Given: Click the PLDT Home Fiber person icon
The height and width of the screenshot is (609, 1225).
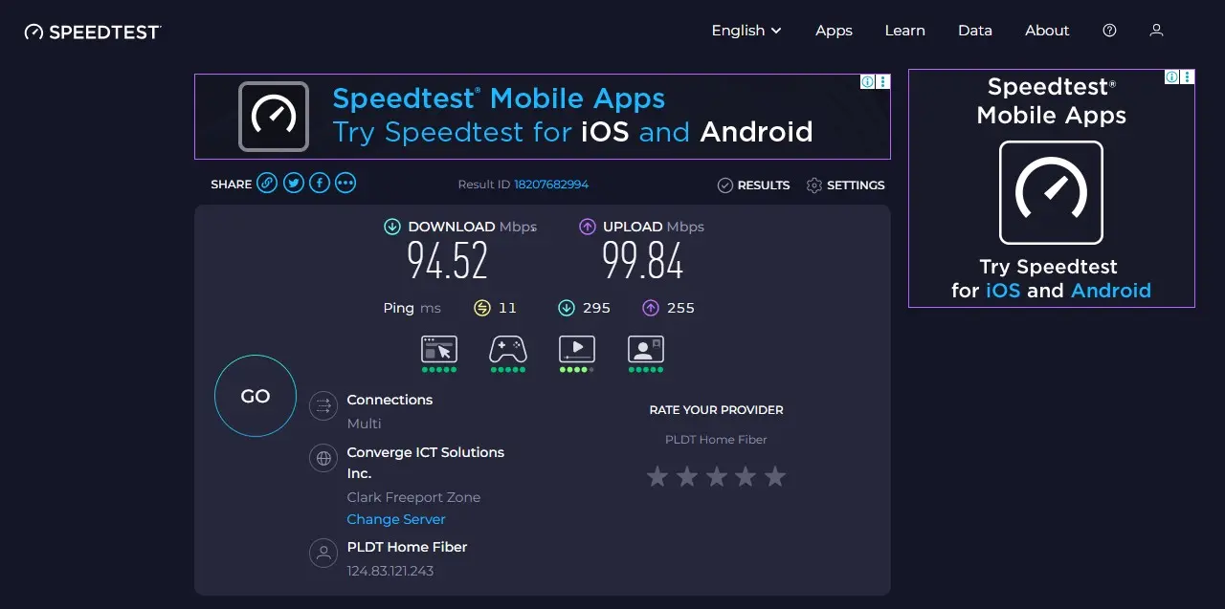Looking at the screenshot, I should pyautogui.click(x=323, y=553).
